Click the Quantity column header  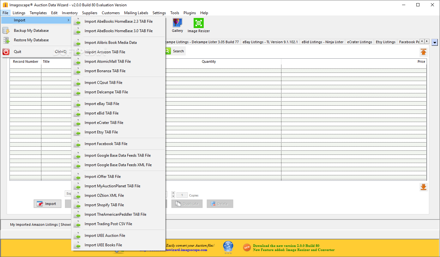coord(209,61)
